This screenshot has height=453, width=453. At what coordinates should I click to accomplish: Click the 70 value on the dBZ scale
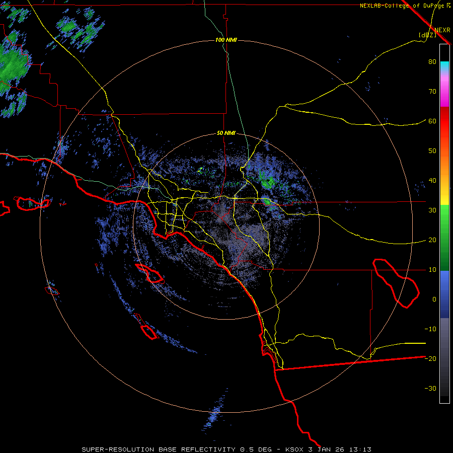[432, 92]
